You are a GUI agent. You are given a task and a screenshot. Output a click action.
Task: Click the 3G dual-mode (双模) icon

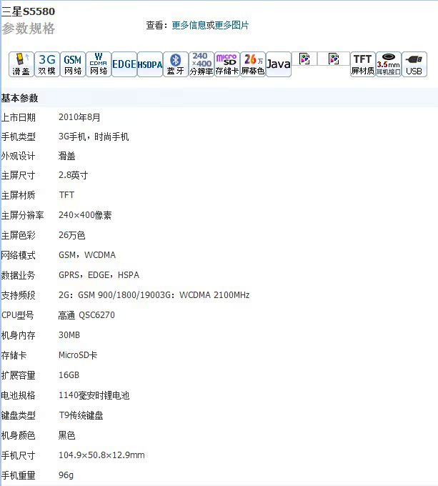(46, 64)
